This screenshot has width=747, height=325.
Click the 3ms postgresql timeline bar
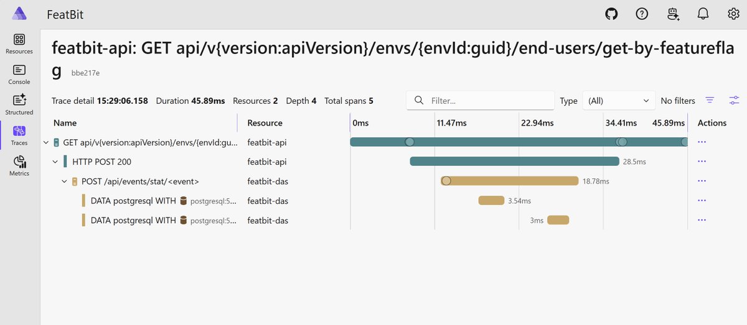tap(558, 219)
